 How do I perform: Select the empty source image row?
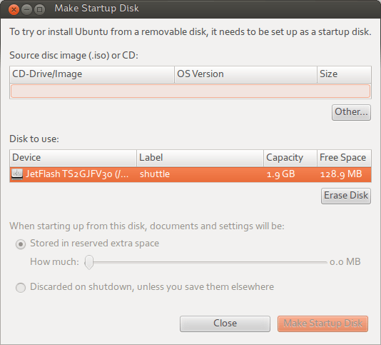[x=190, y=91]
